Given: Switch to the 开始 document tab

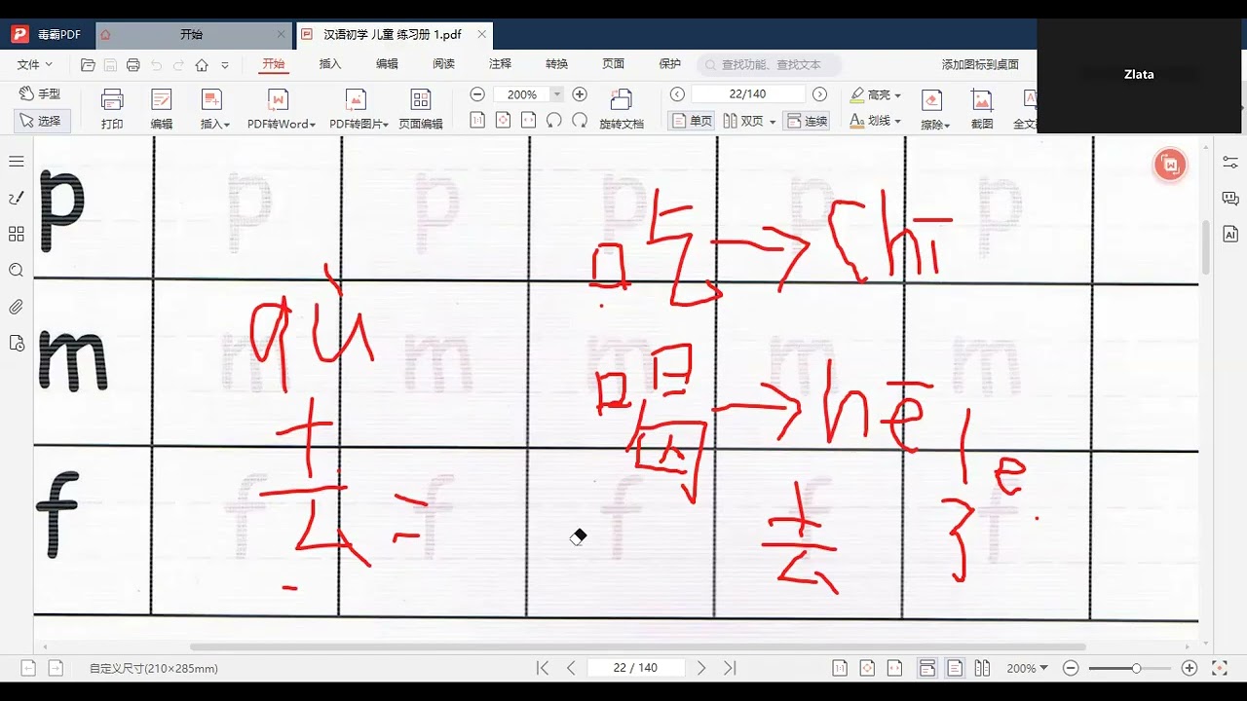Looking at the screenshot, I should [x=191, y=34].
